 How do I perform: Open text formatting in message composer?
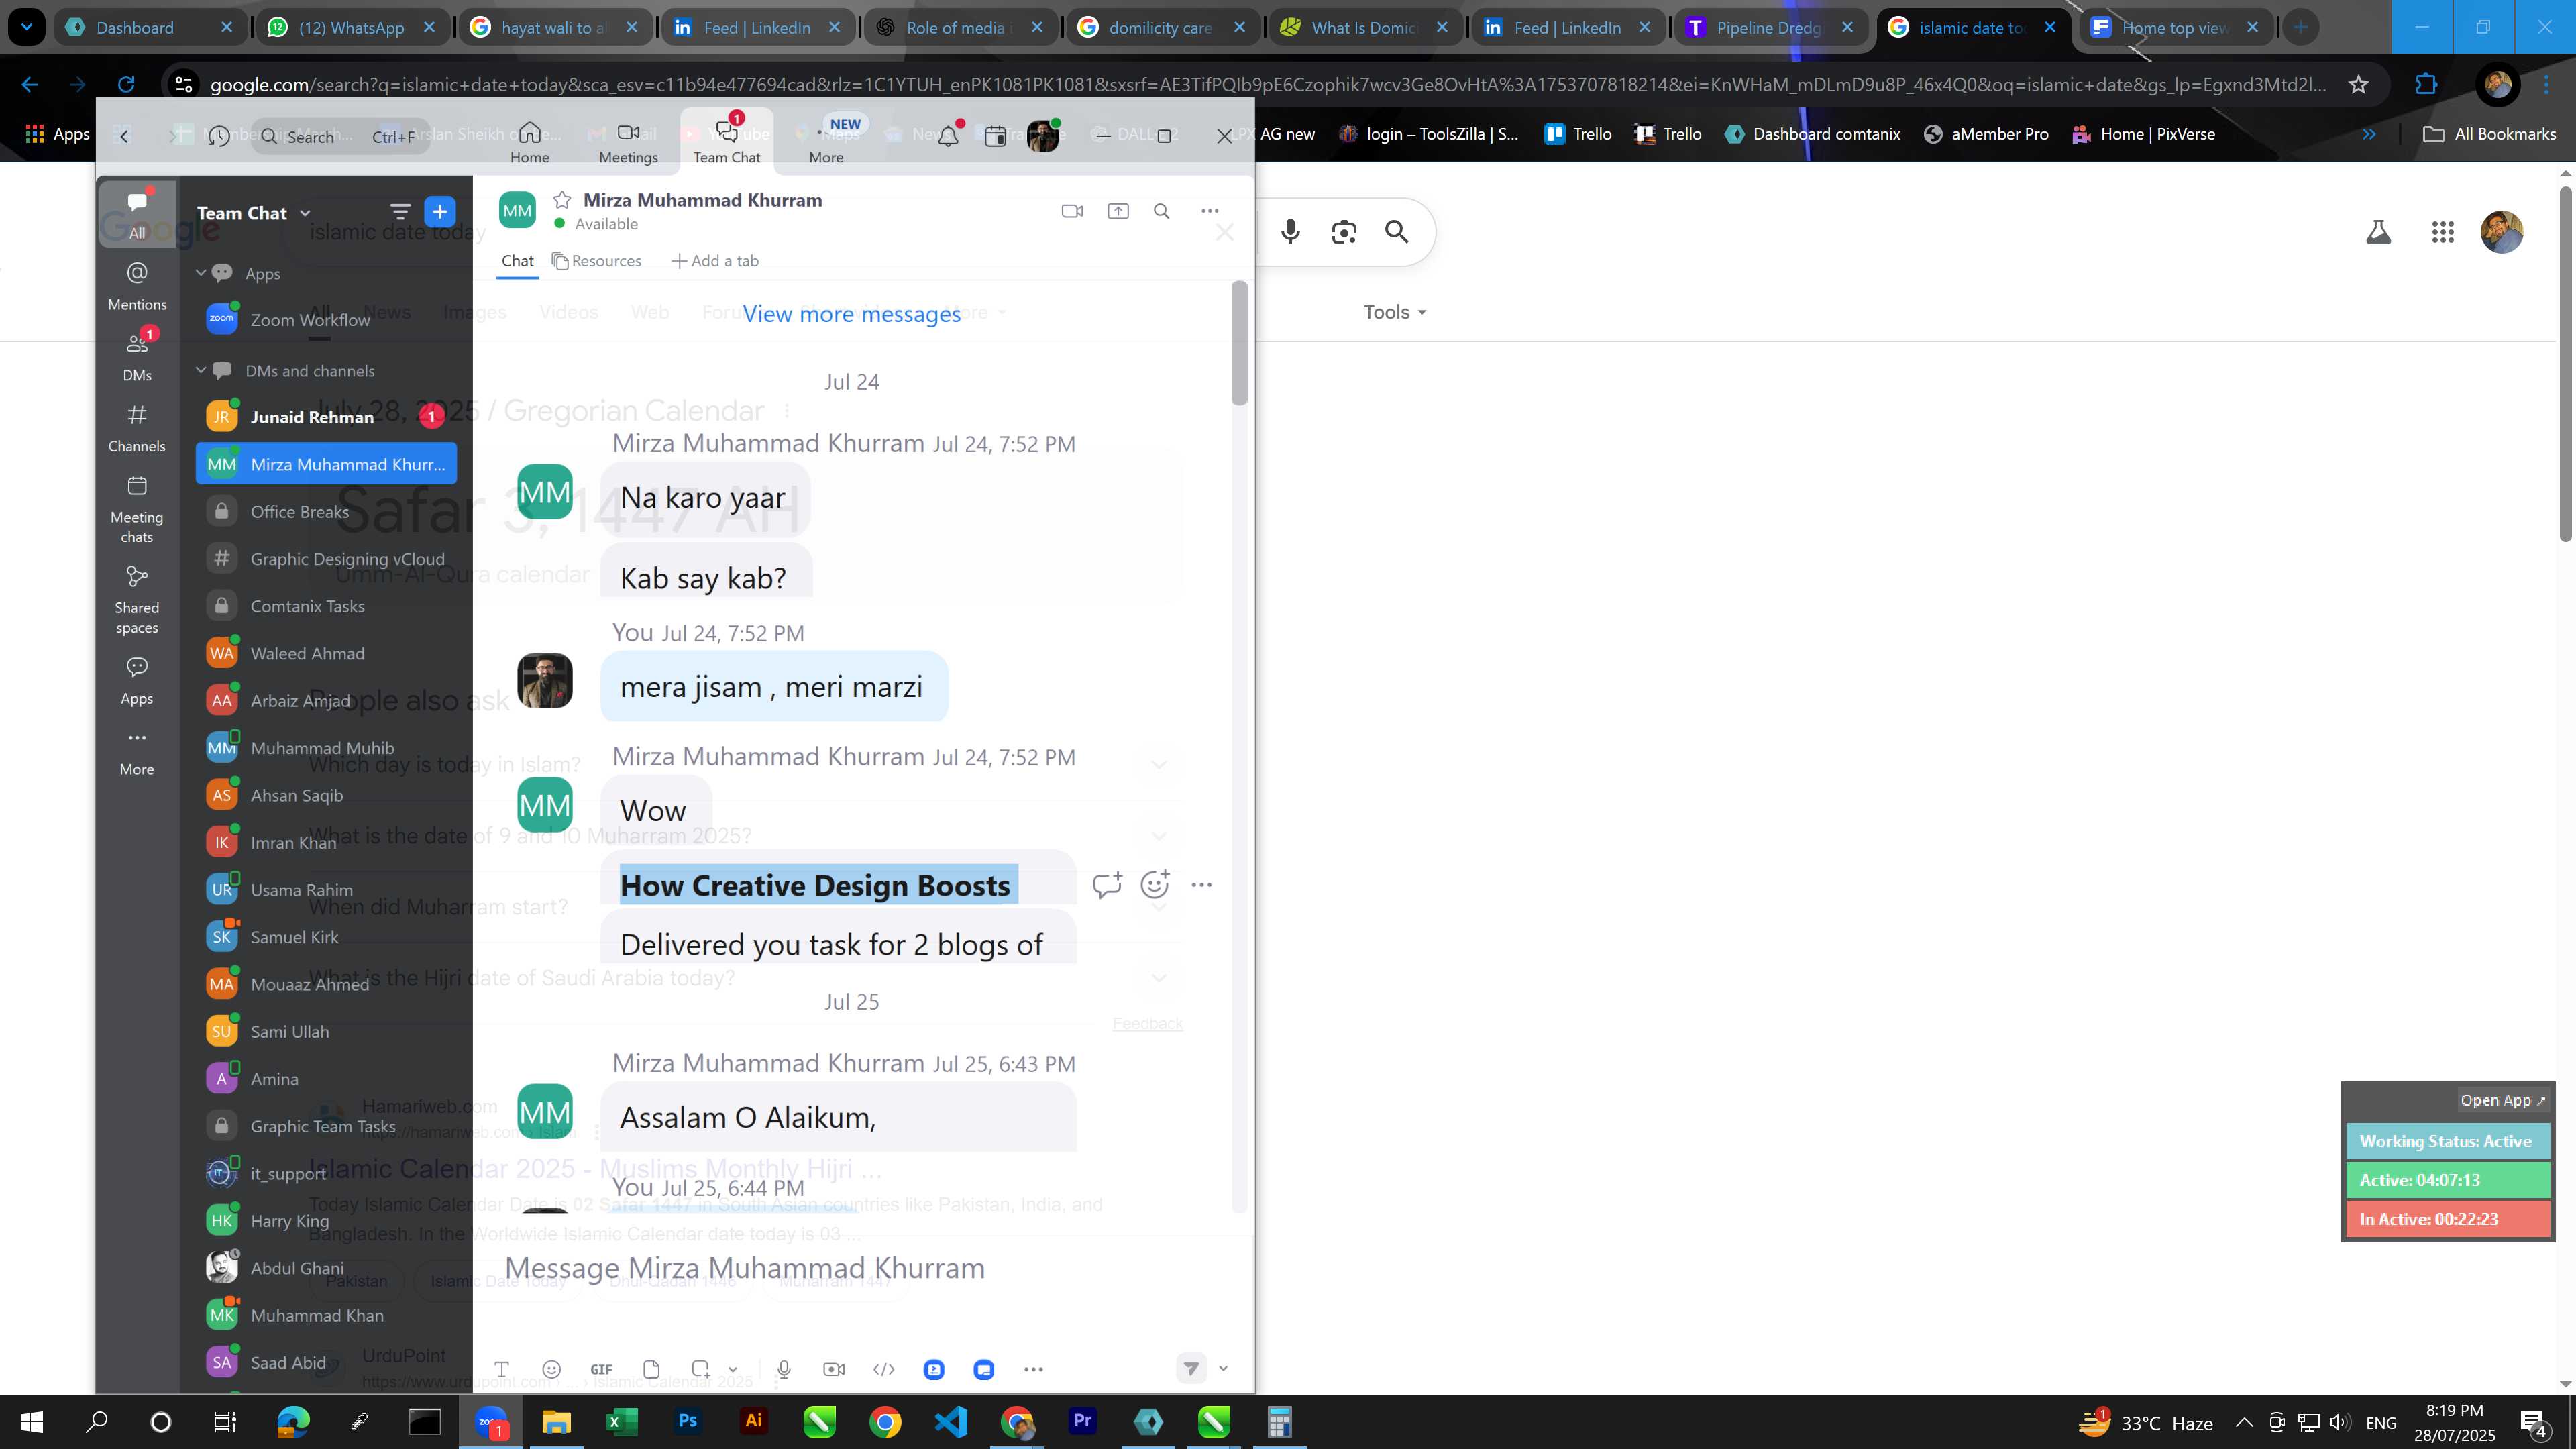[x=501, y=1370]
